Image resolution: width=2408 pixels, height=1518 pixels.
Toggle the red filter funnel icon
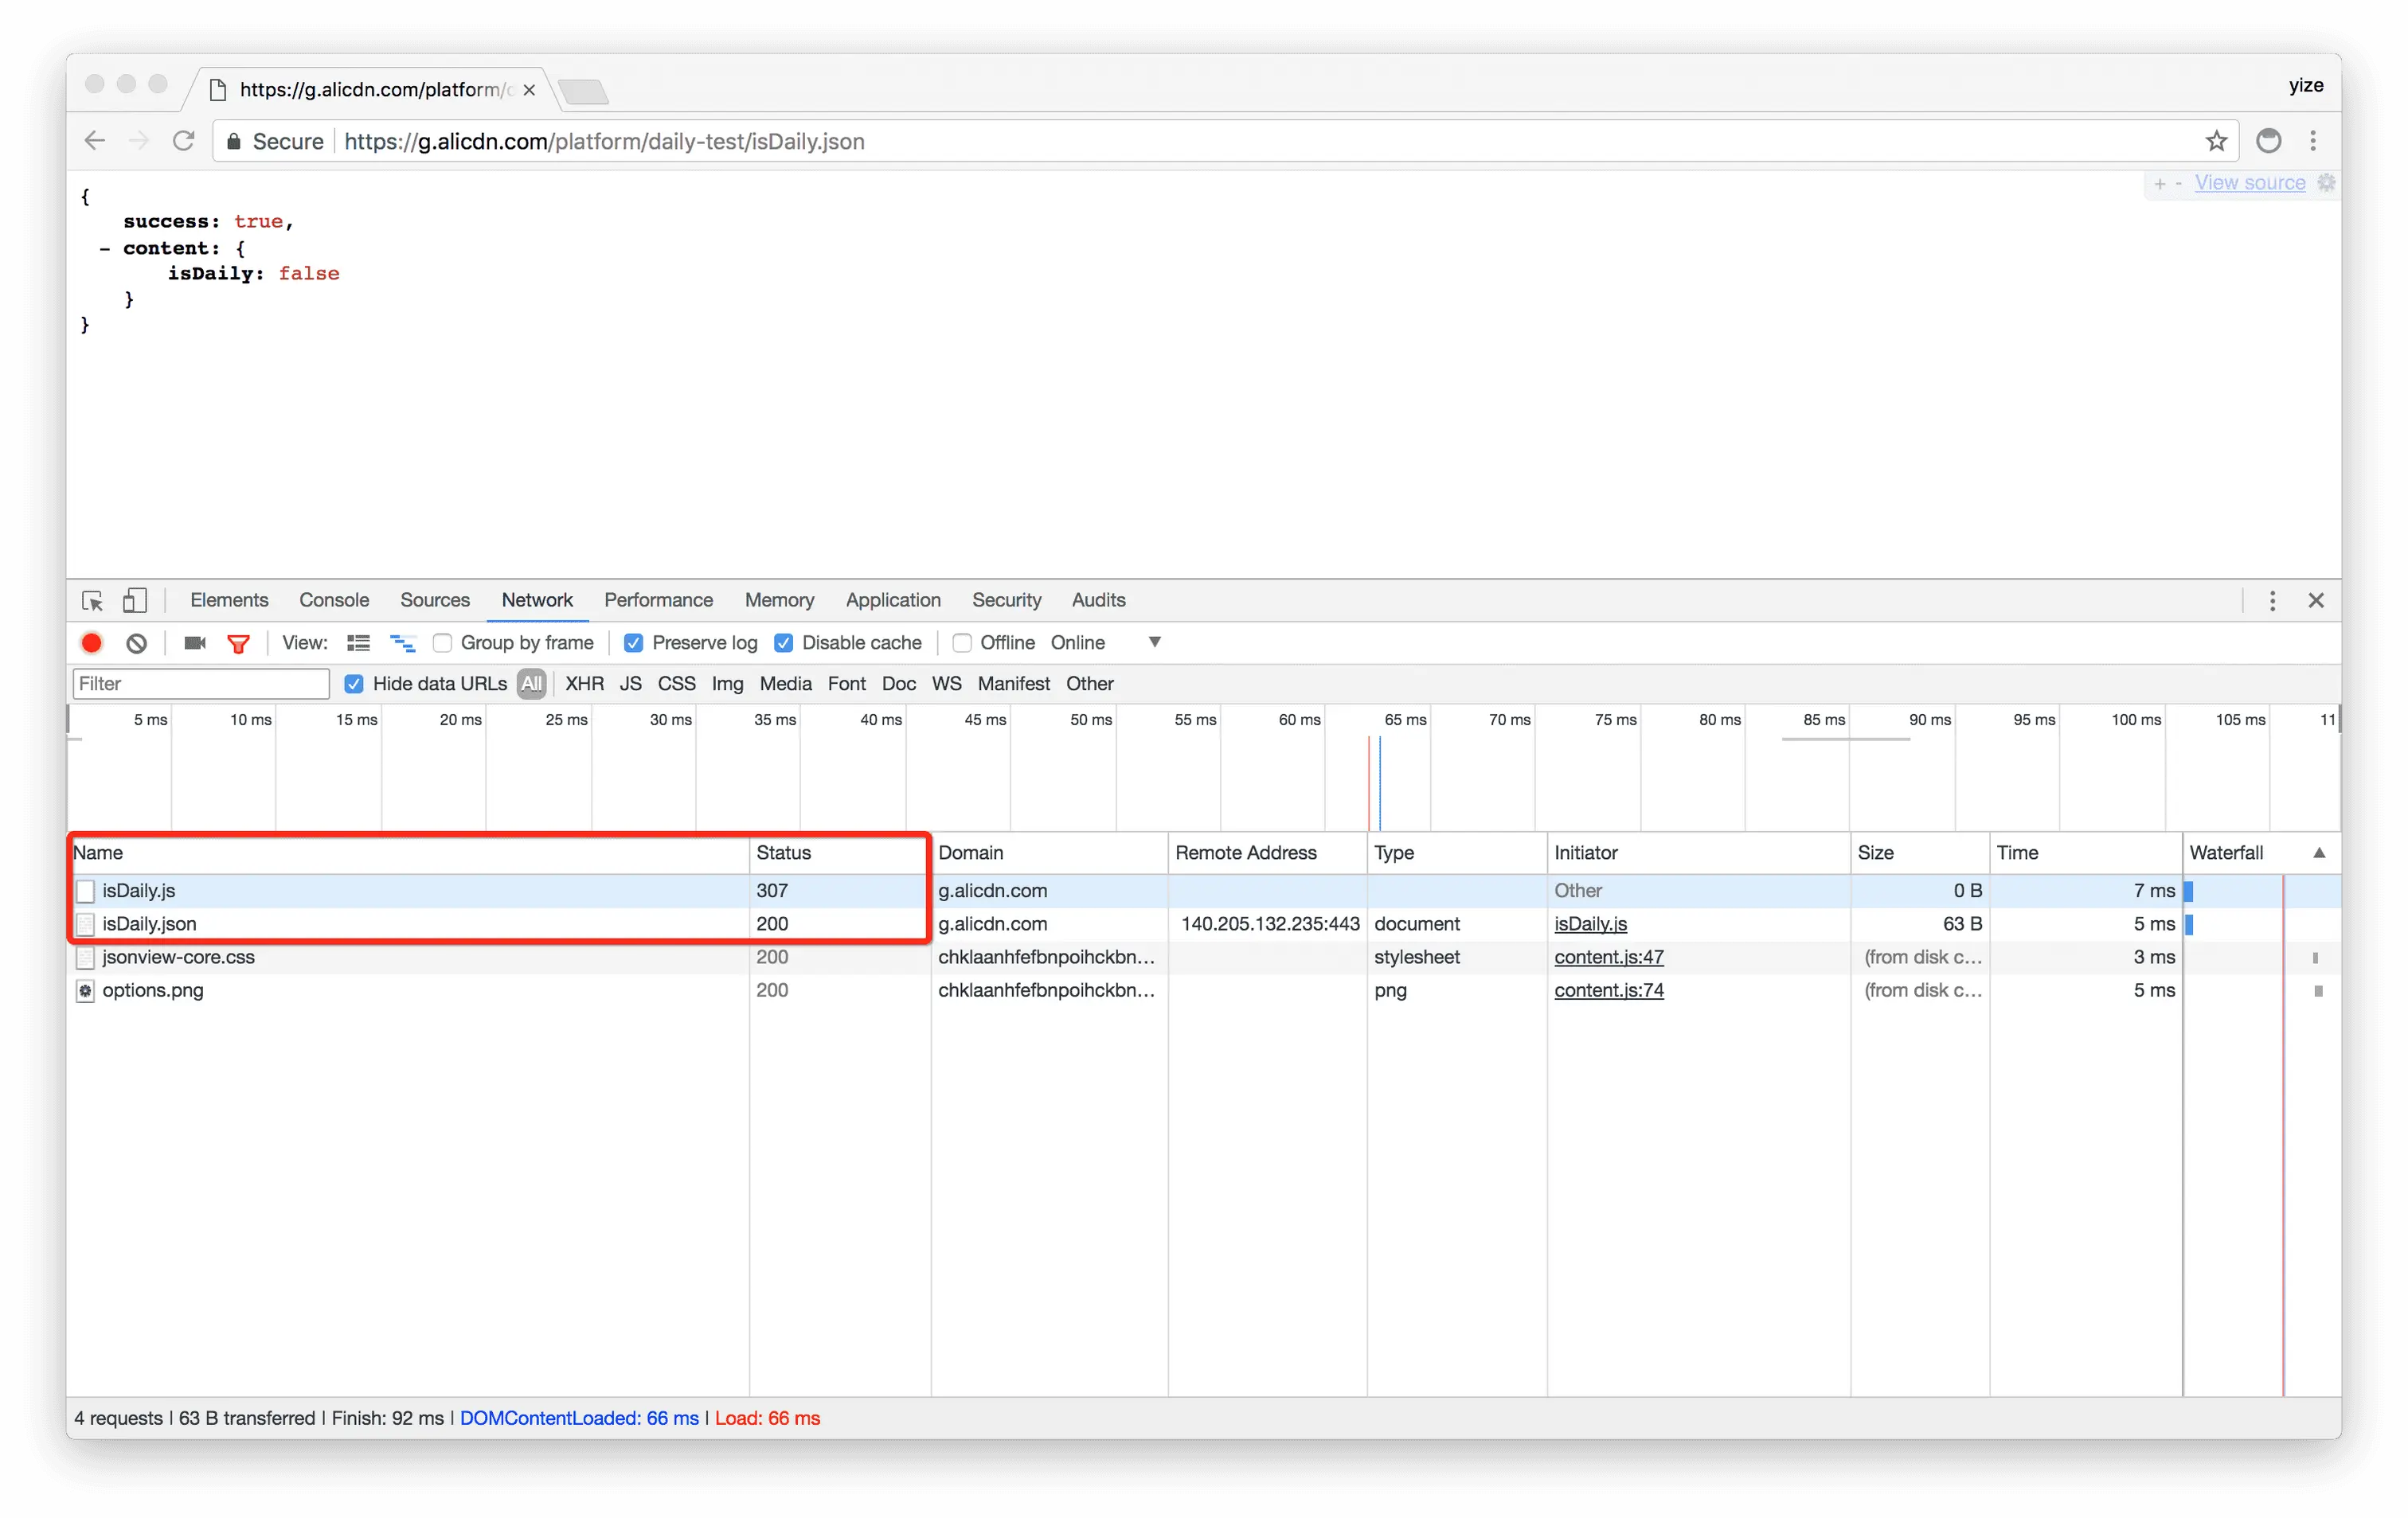tap(238, 643)
